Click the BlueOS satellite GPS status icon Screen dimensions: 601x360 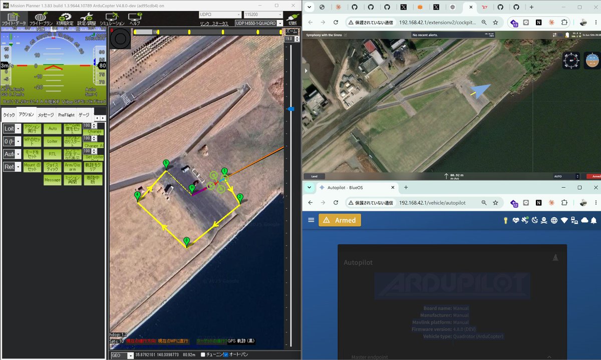pyautogui.click(x=525, y=220)
